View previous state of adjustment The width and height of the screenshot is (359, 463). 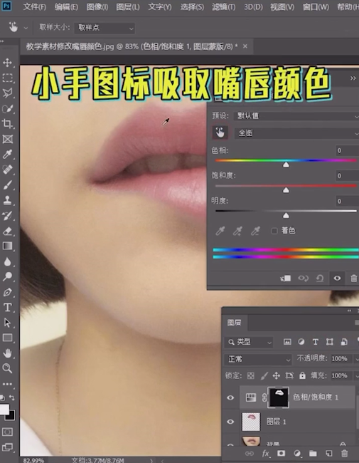[303, 278]
